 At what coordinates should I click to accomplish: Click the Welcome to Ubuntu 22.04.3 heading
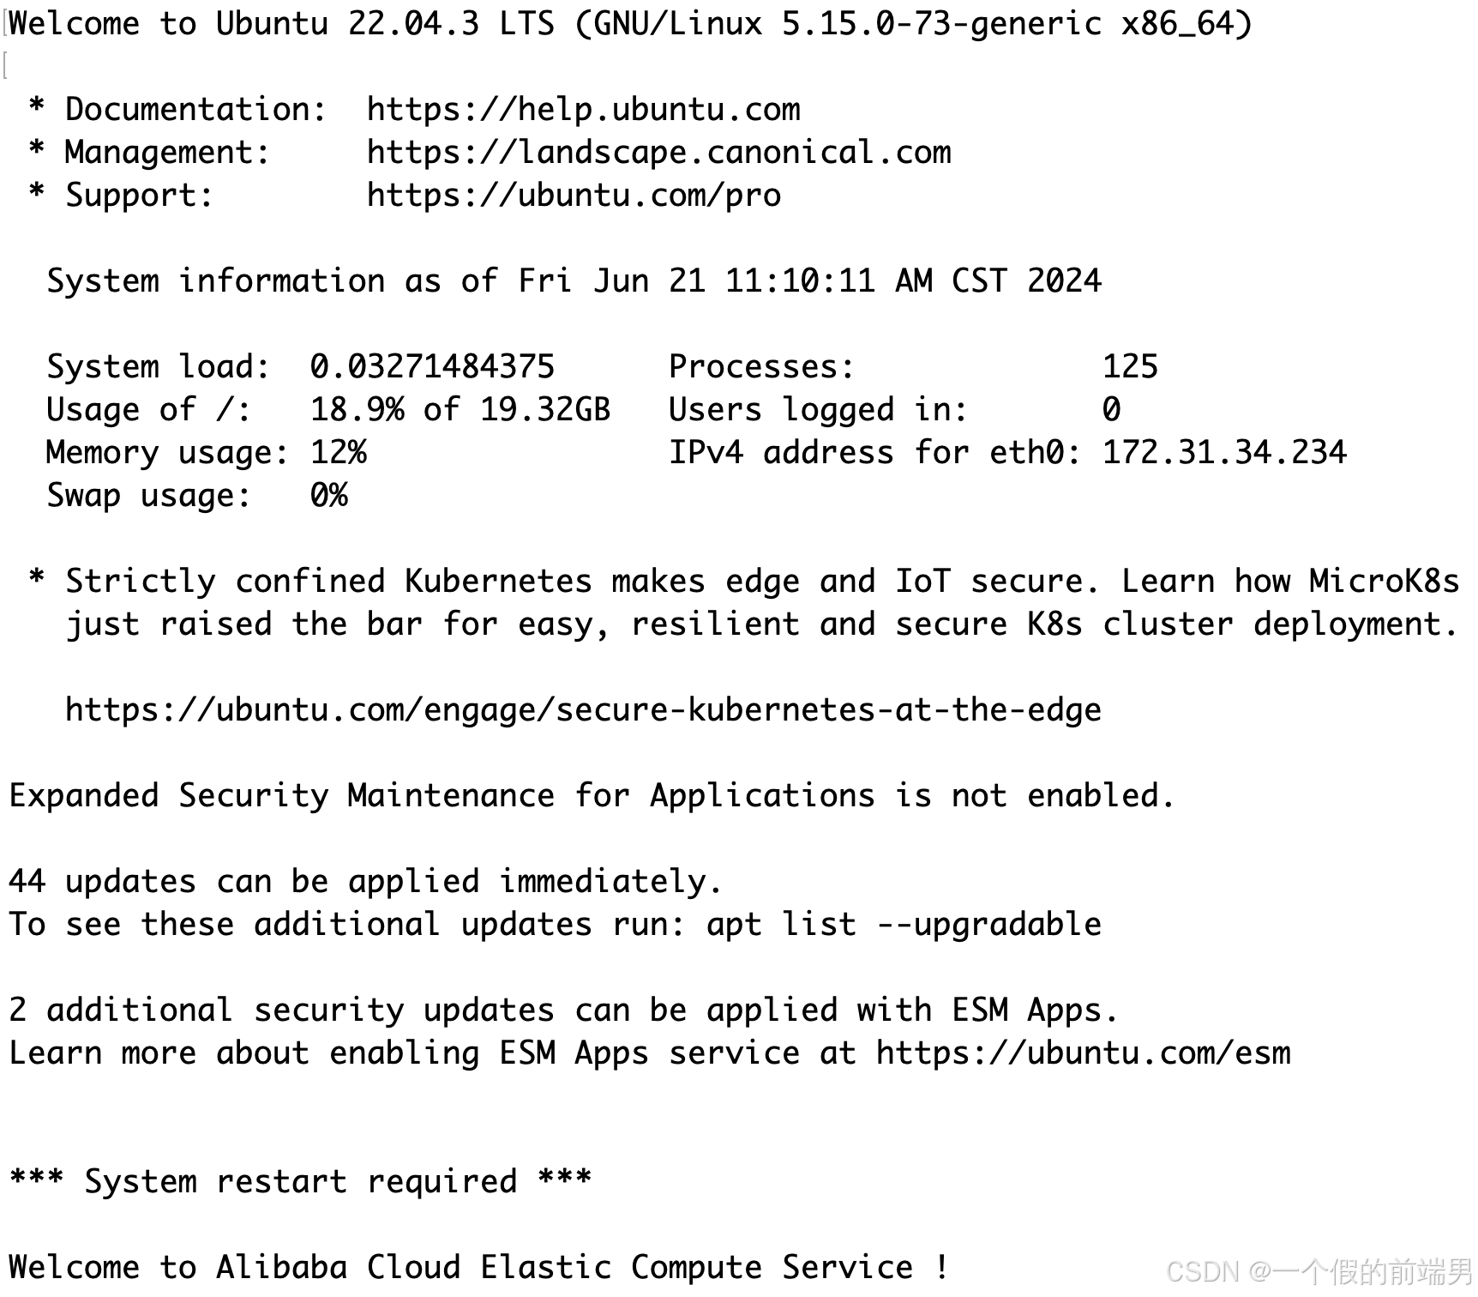(630, 24)
